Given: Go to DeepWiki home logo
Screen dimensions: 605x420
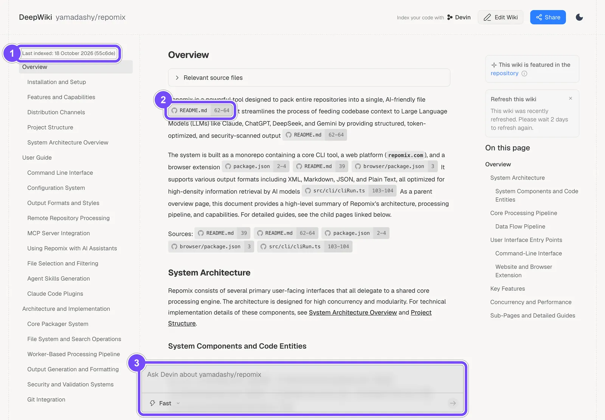Looking at the screenshot, I should pyautogui.click(x=36, y=17).
